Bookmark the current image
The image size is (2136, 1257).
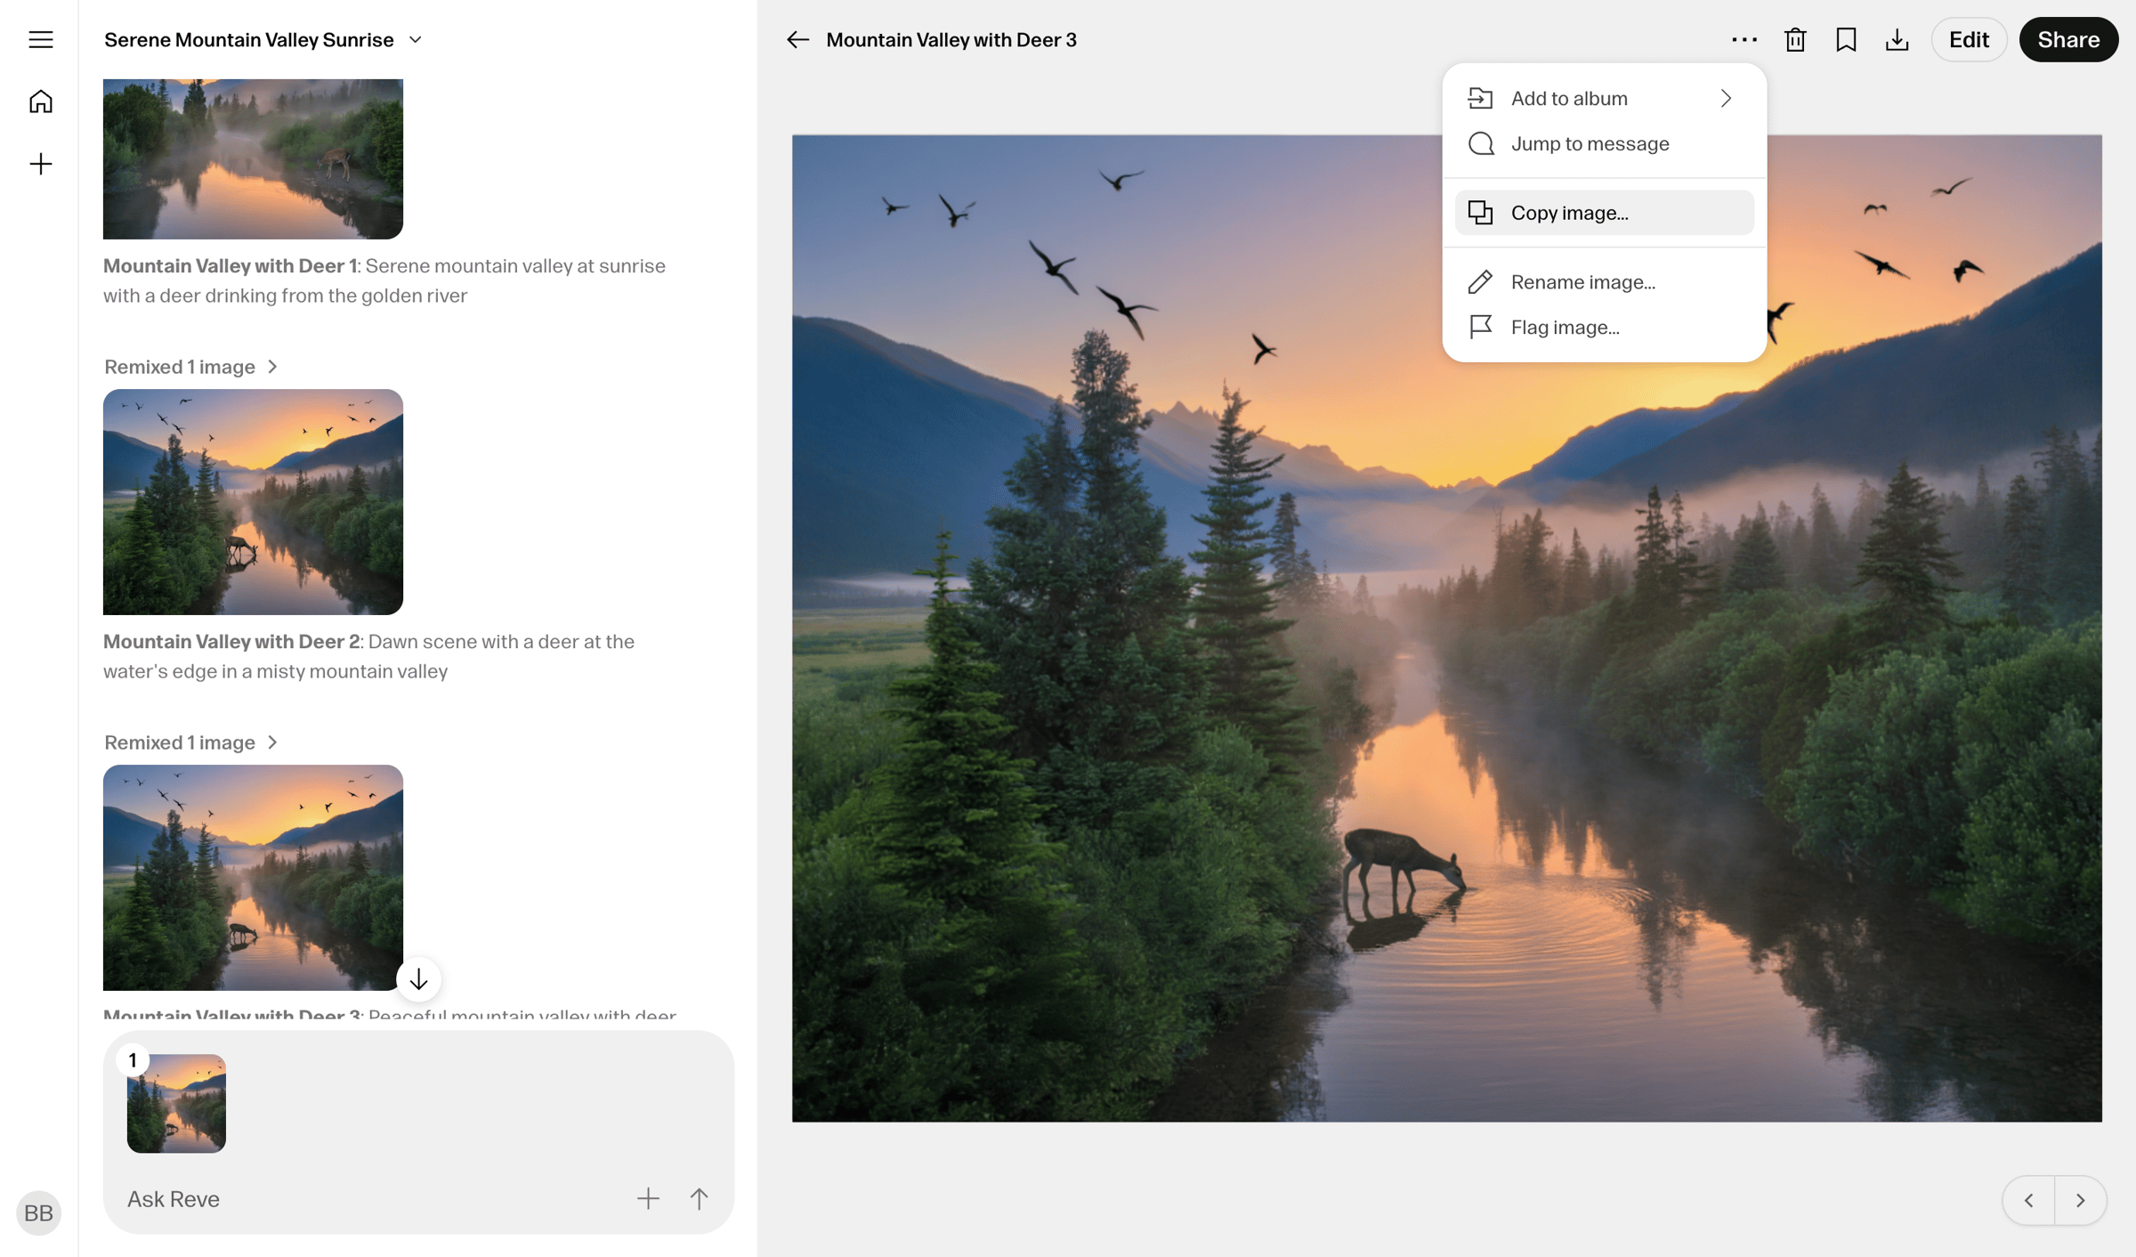(1846, 40)
